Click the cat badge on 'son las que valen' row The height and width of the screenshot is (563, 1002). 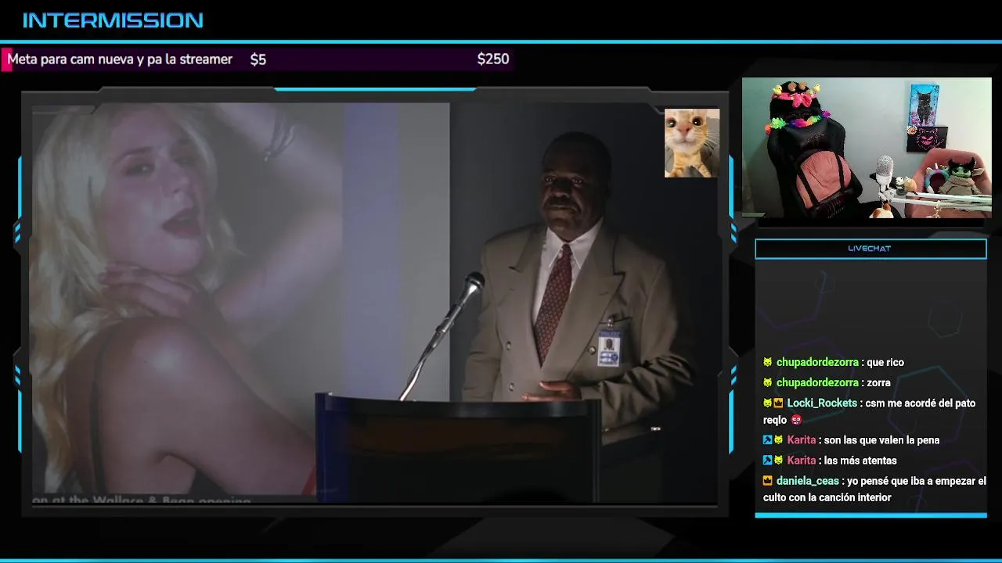(x=778, y=440)
